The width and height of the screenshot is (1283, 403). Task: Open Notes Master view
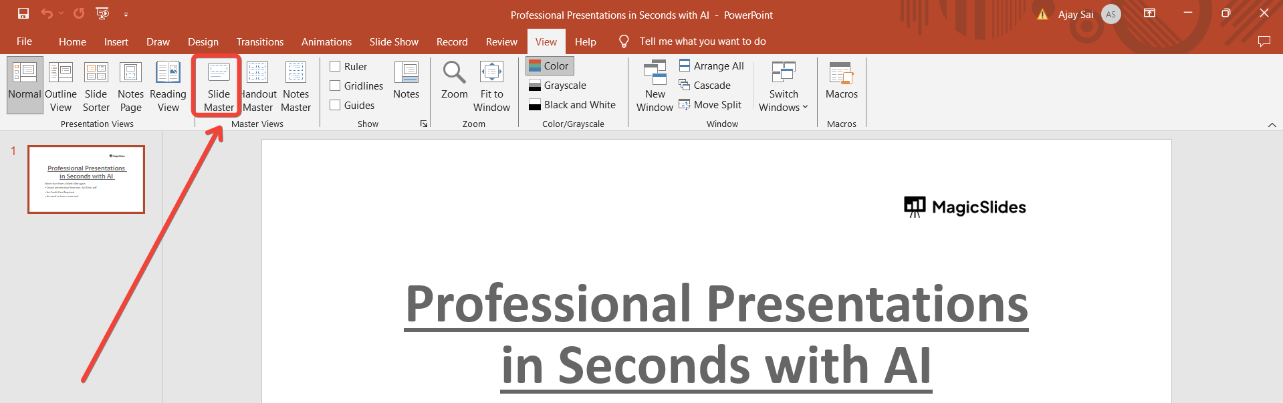pos(296,87)
